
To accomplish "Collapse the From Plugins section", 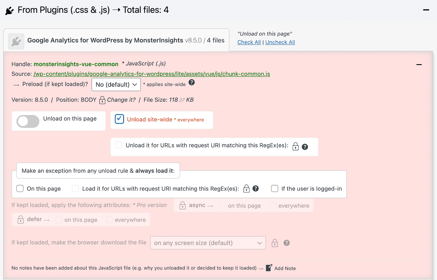I will [x=426, y=10].
